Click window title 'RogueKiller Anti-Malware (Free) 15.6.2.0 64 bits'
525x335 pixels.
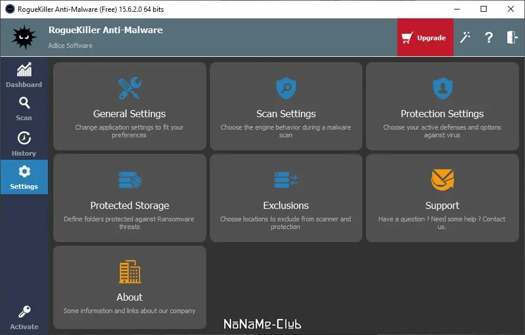point(90,9)
